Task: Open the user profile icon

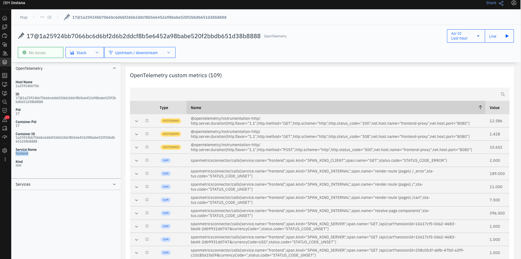Action: click(514, 3)
